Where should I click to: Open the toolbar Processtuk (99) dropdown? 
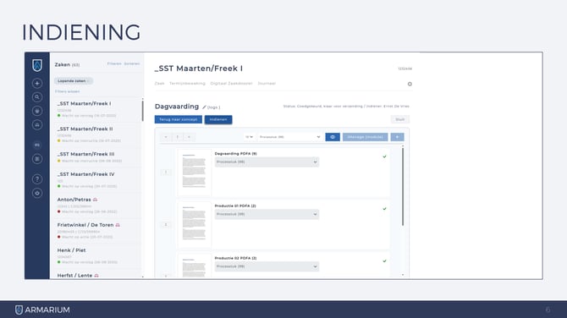point(289,137)
